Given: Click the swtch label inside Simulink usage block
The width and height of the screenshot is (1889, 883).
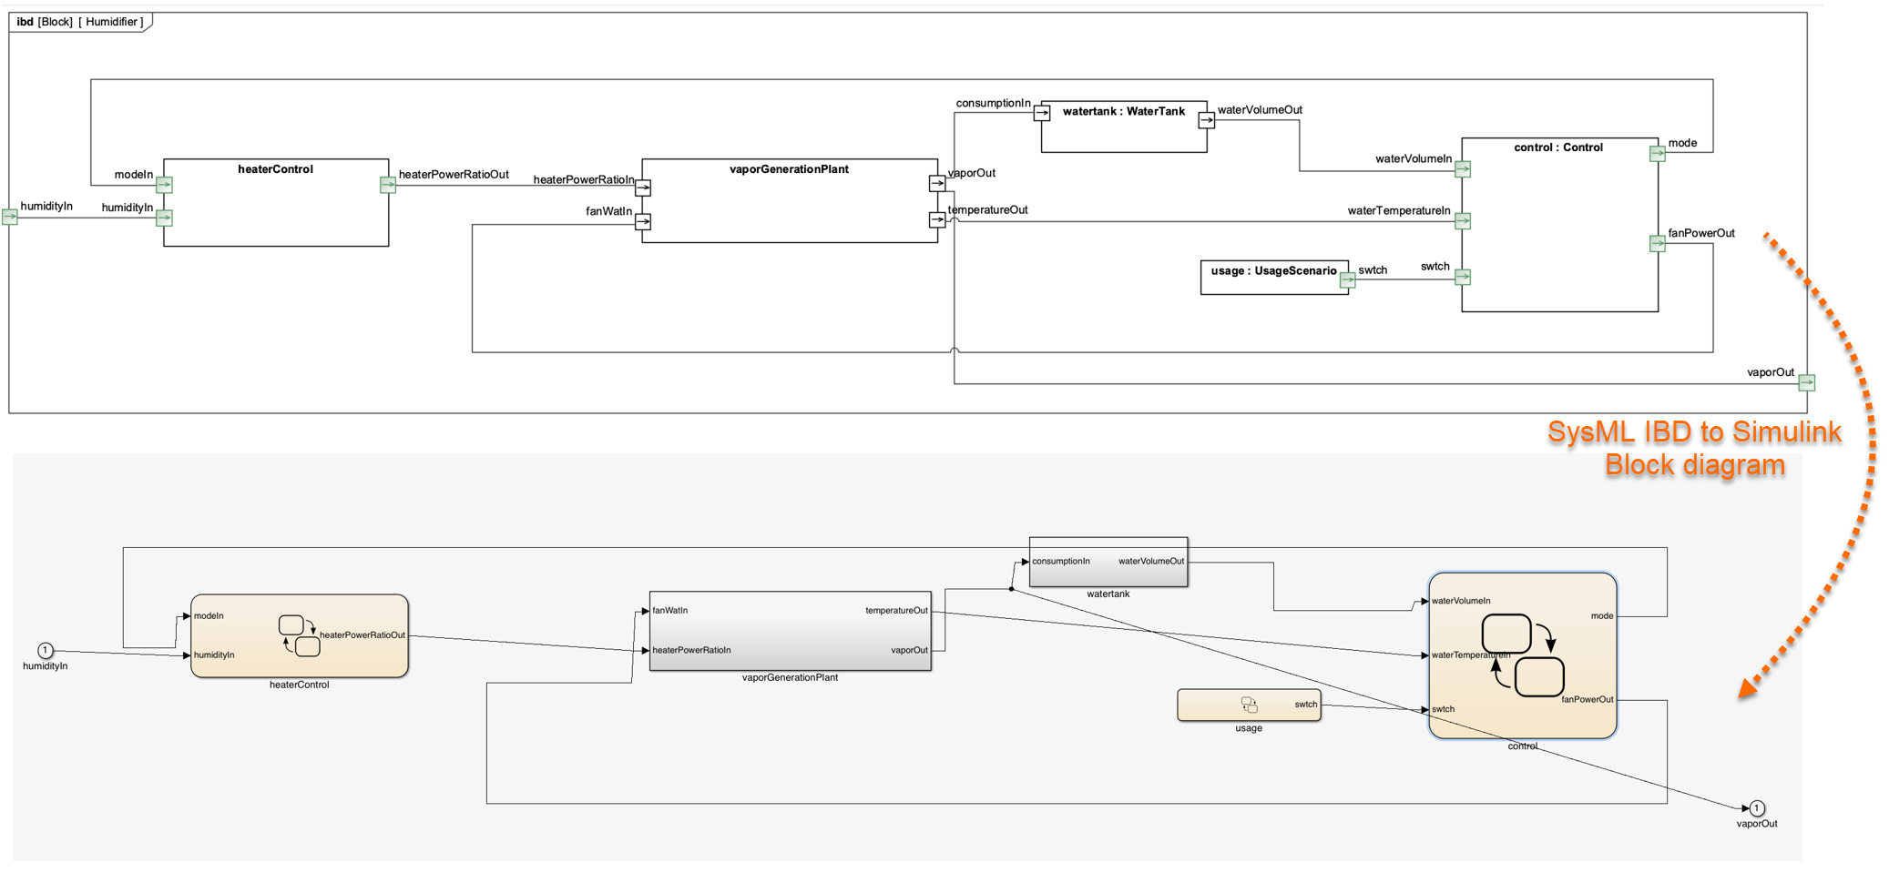Looking at the screenshot, I should [x=1306, y=705].
